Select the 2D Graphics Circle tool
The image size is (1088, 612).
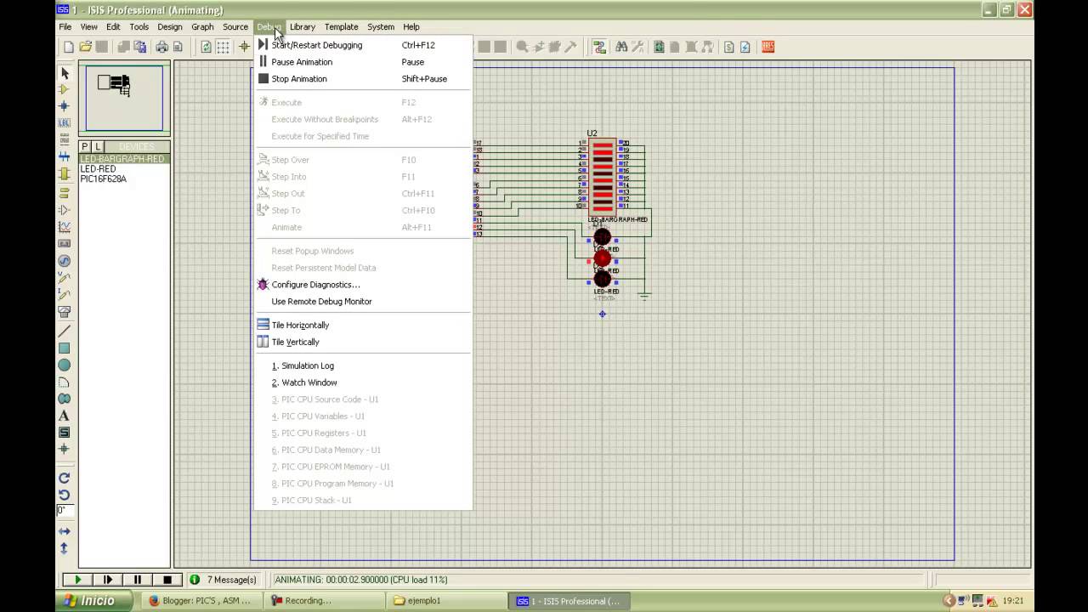point(64,365)
